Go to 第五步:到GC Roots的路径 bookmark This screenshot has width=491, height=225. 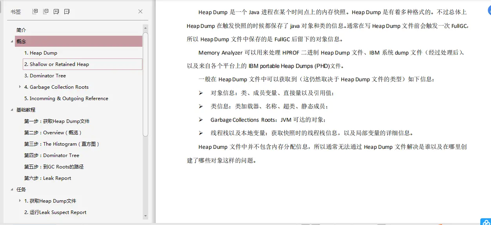(54, 167)
